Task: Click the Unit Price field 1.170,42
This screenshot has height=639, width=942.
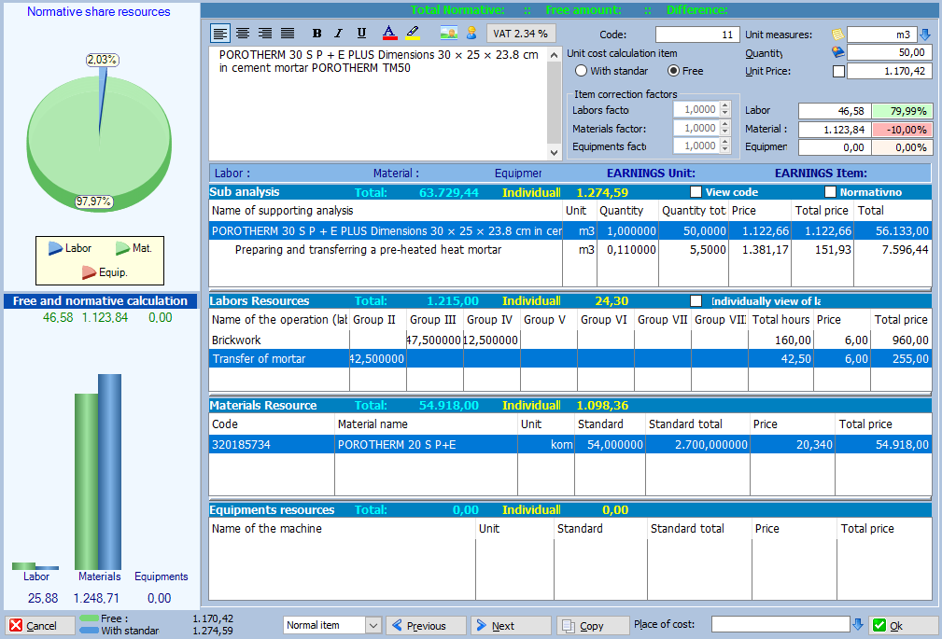Action: pyautogui.click(x=890, y=71)
